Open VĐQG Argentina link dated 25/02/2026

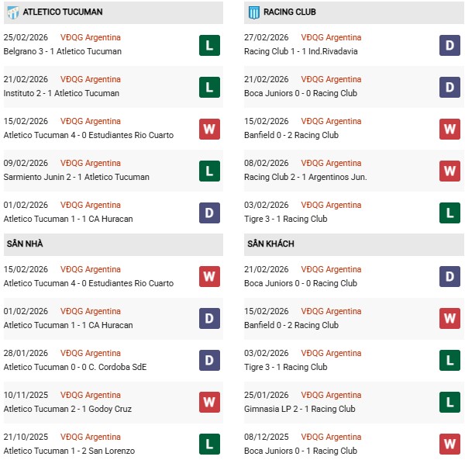(91, 37)
